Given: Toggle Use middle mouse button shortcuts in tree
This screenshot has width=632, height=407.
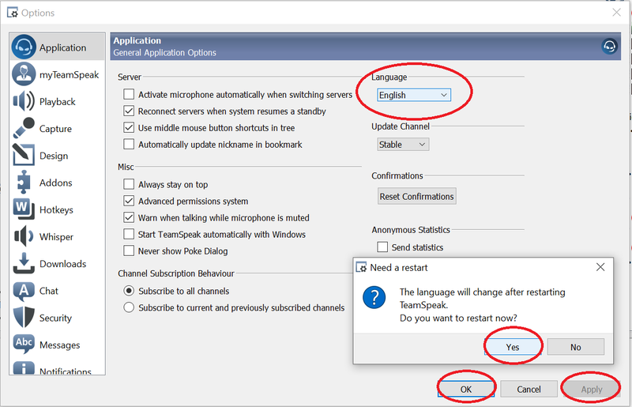Looking at the screenshot, I should coord(129,127).
